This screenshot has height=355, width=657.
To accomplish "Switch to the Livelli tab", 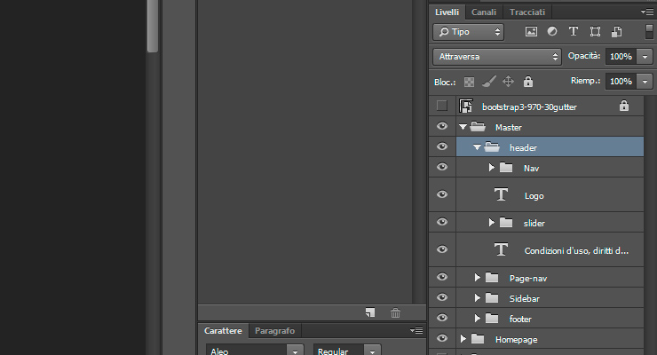I will point(447,12).
